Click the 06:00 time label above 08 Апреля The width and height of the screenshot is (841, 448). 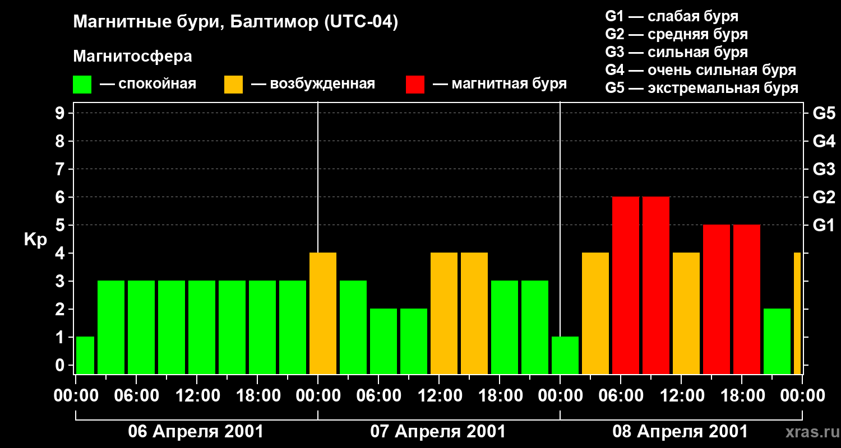click(621, 395)
